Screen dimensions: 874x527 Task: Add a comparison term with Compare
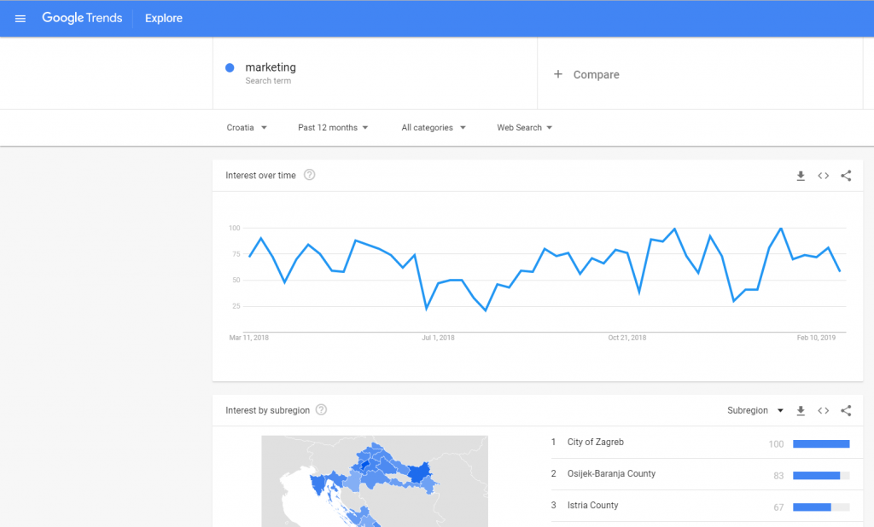coord(586,75)
